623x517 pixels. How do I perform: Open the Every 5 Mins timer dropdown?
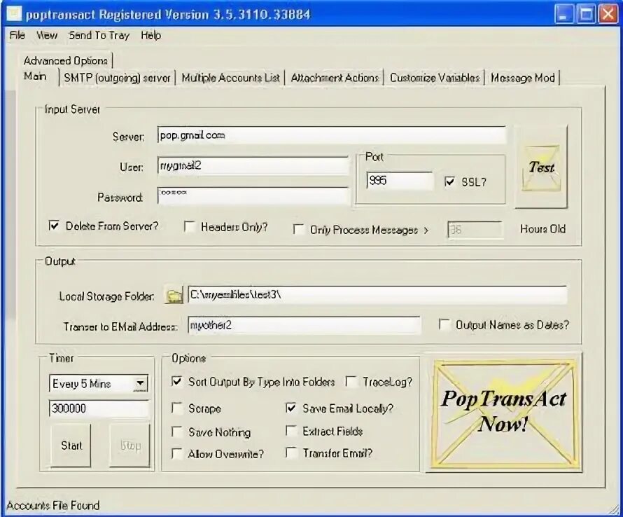(140, 383)
